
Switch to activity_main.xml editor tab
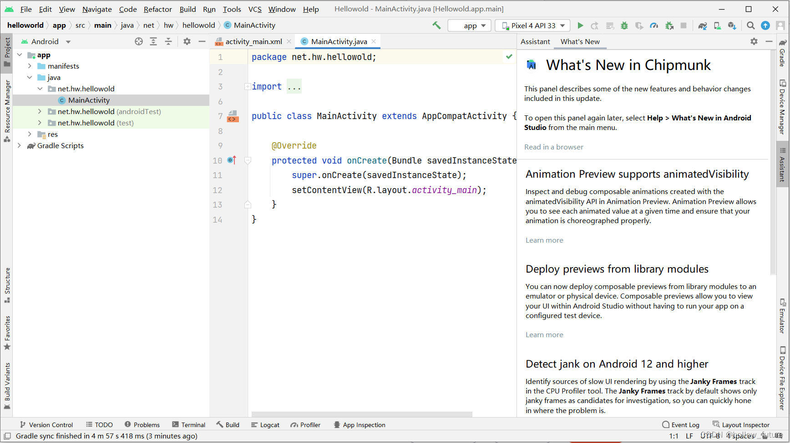(x=253, y=41)
